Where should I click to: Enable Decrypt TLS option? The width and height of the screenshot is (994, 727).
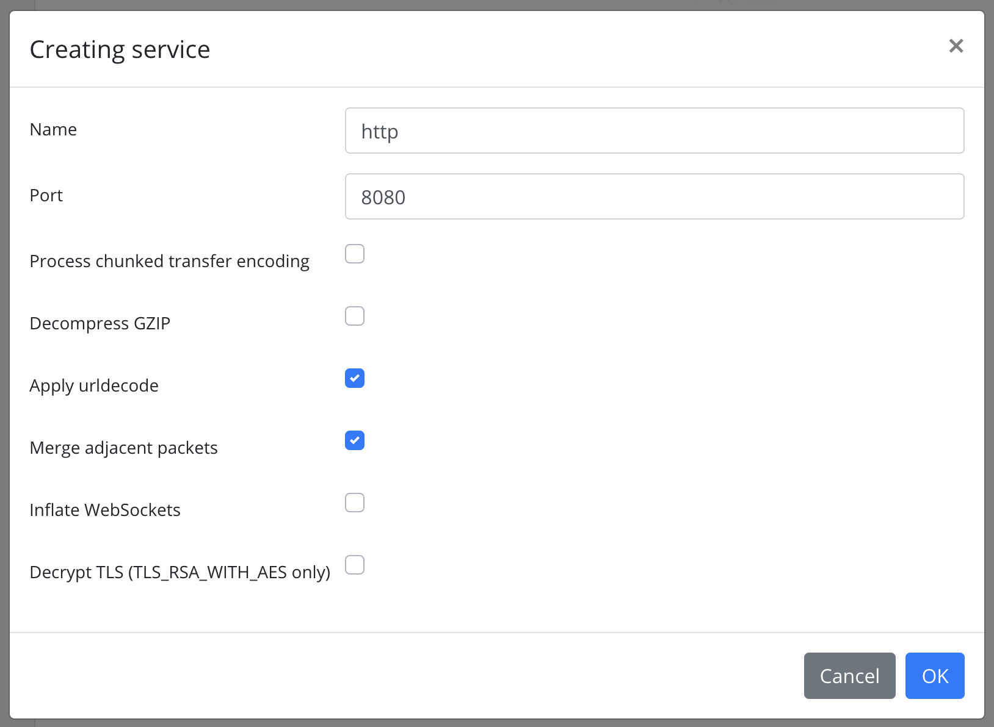pos(354,565)
